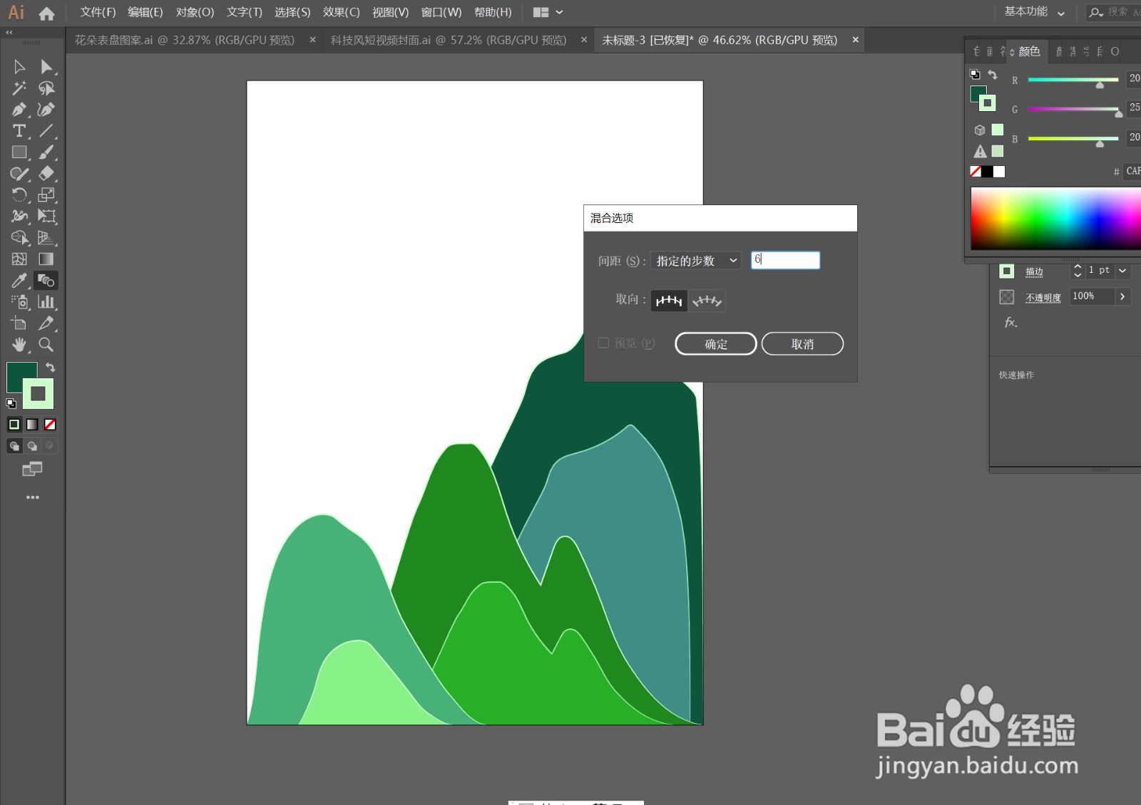Switch to 花朵表盘图案.ai document tab
The height and width of the screenshot is (805, 1141).
point(185,41)
